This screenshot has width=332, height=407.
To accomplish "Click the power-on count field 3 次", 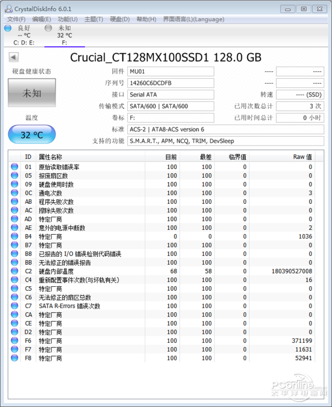I will (300, 106).
